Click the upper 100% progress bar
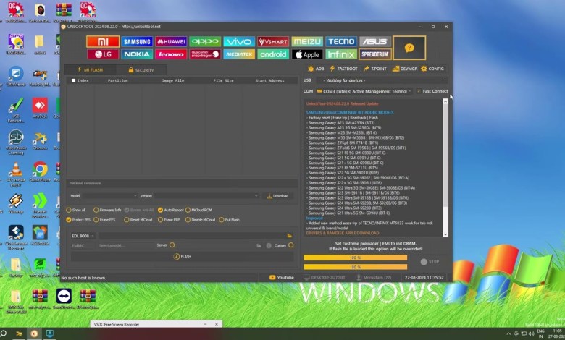Image resolution: width=565 pixels, height=340 pixels. pyautogui.click(x=355, y=258)
